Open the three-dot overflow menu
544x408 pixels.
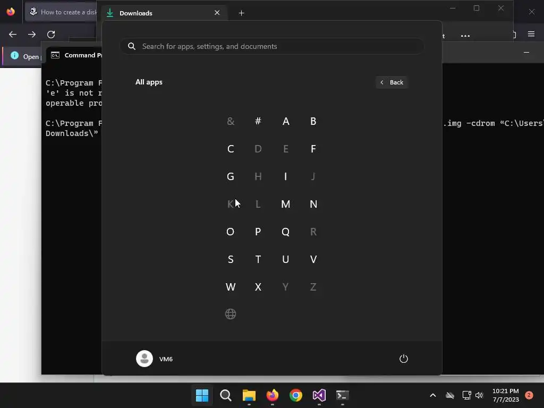coord(465,36)
